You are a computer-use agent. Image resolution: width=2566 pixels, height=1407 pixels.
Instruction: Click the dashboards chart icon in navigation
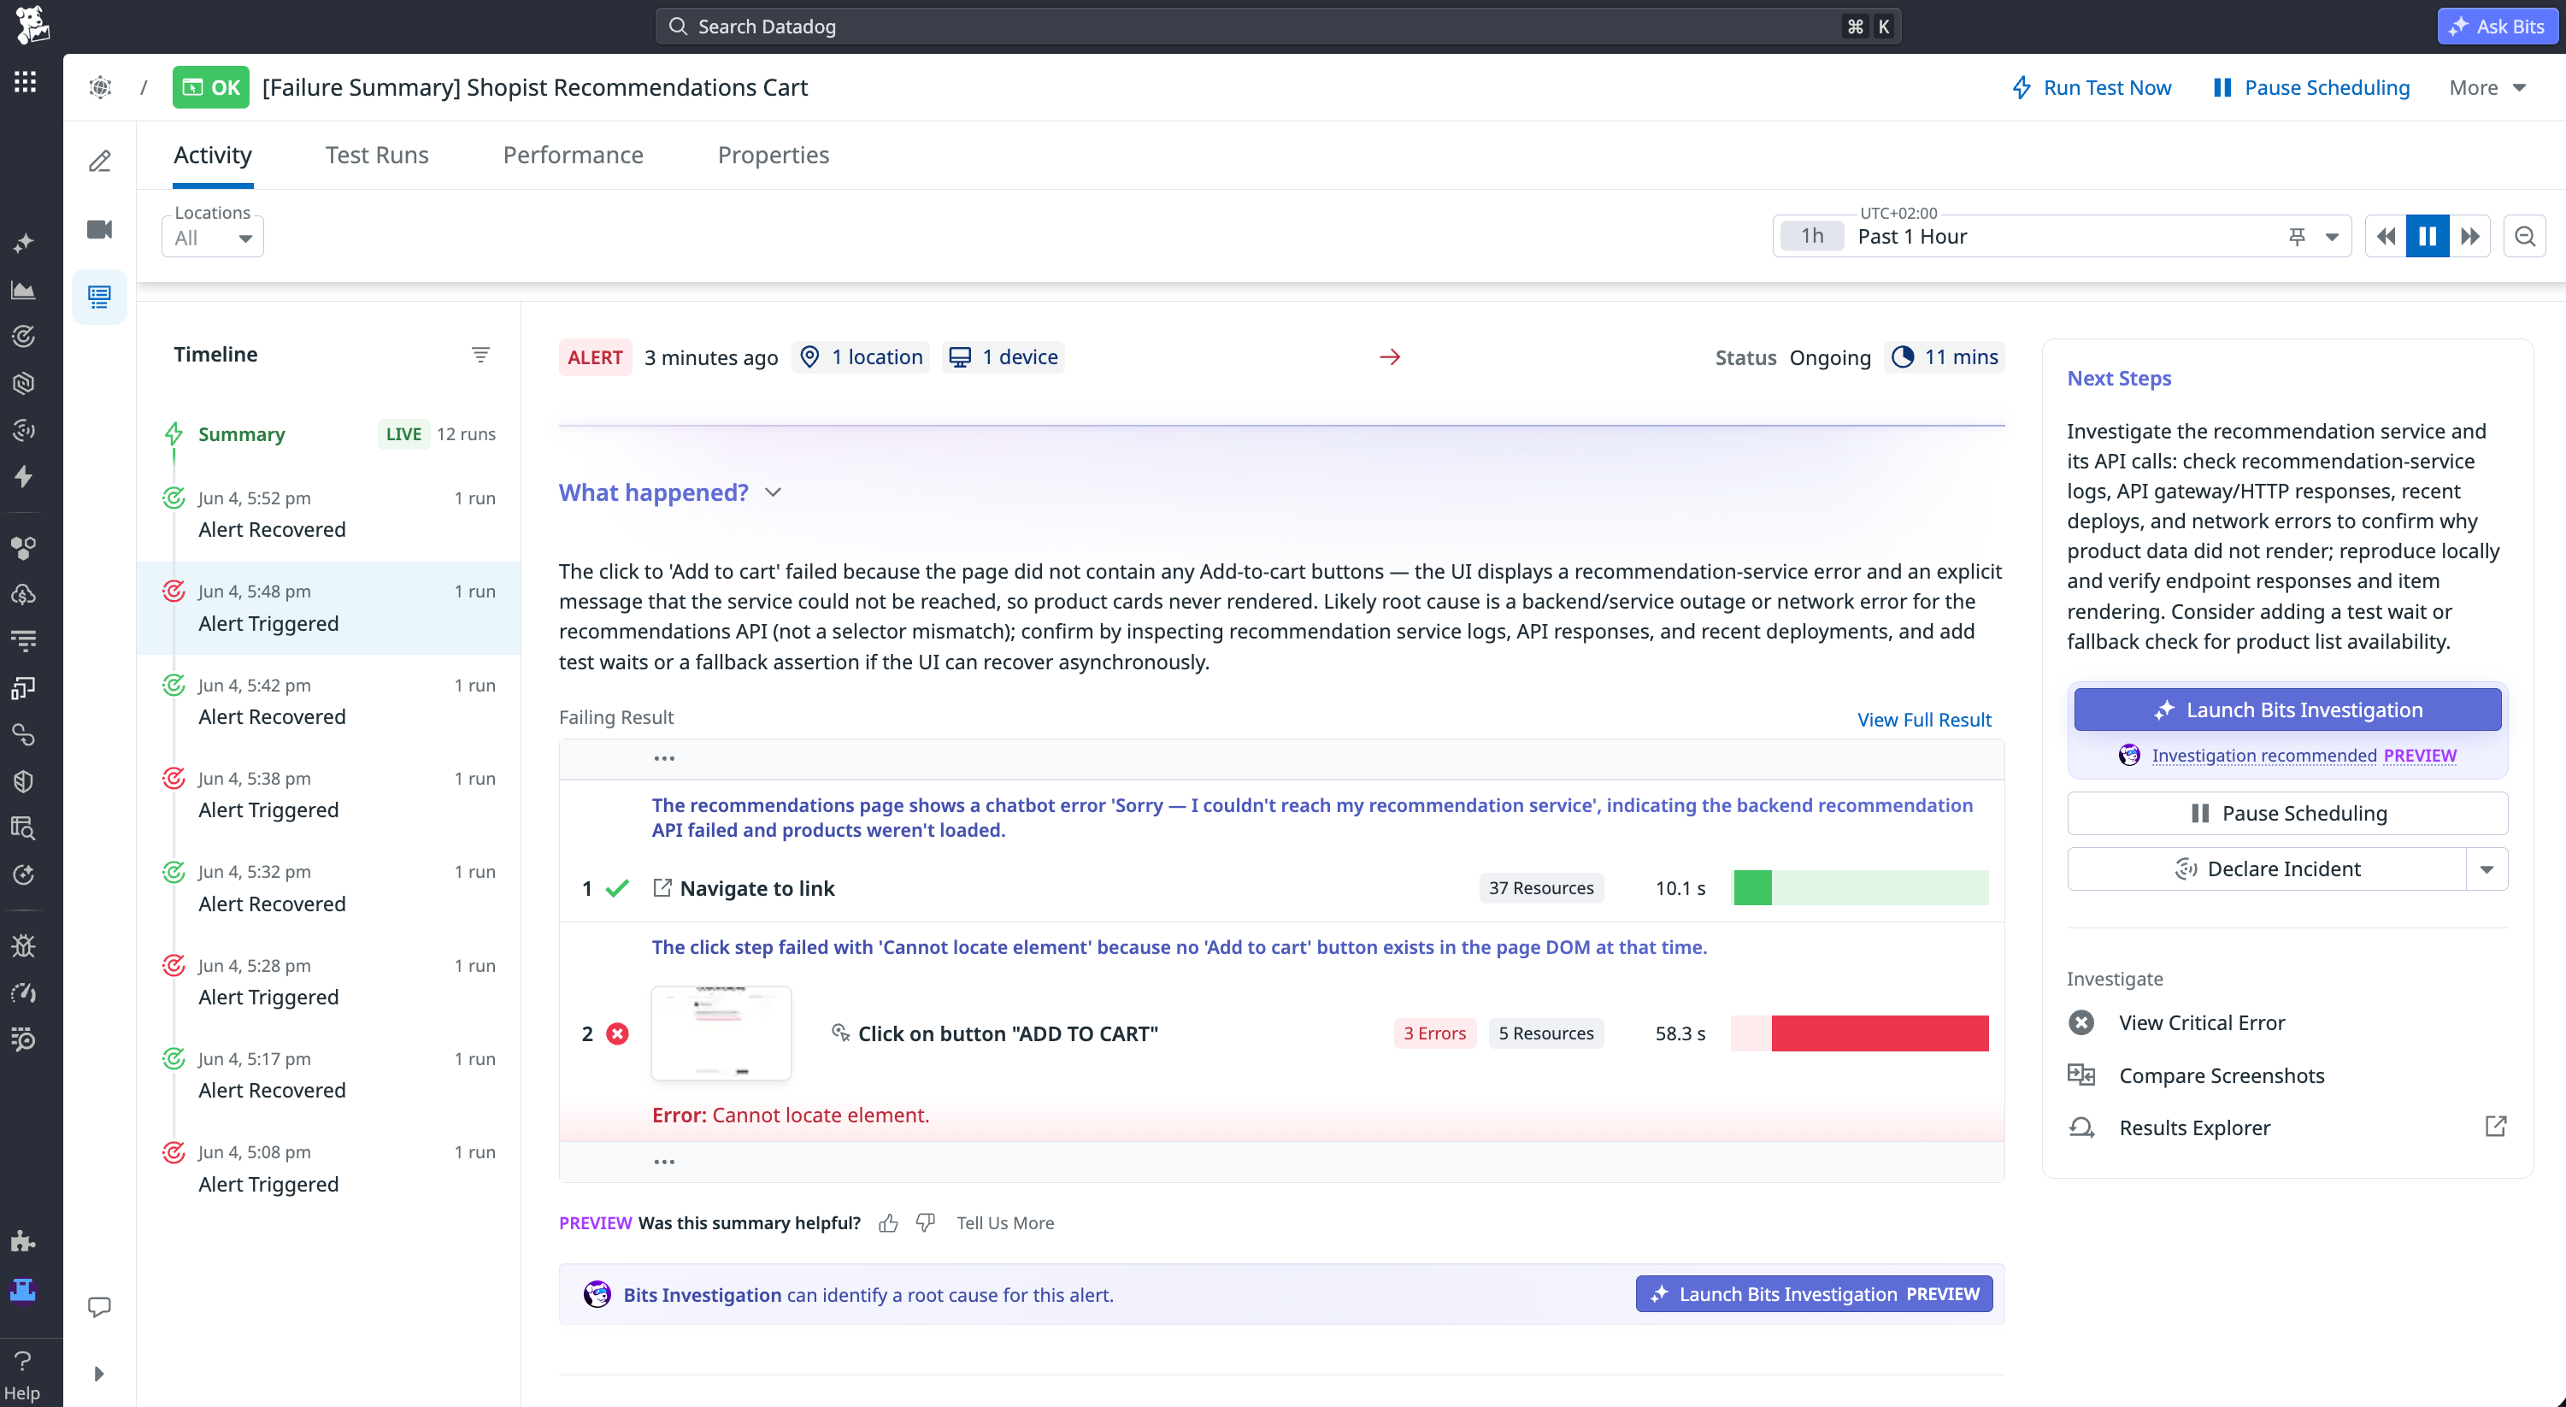(23, 290)
